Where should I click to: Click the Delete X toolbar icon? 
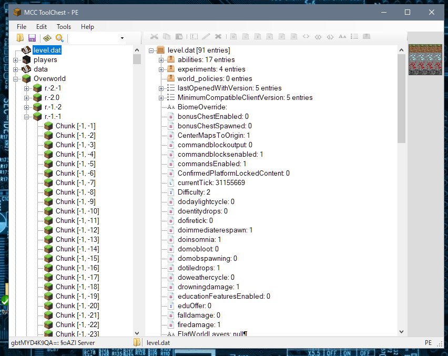tap(218, 37)
